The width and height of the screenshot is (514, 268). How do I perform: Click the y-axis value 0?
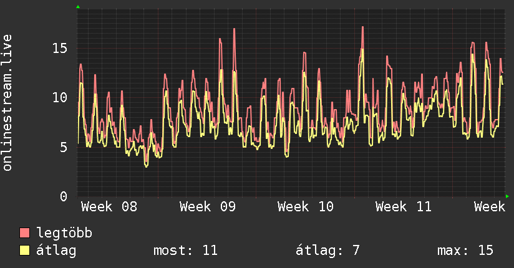[64, 196]
